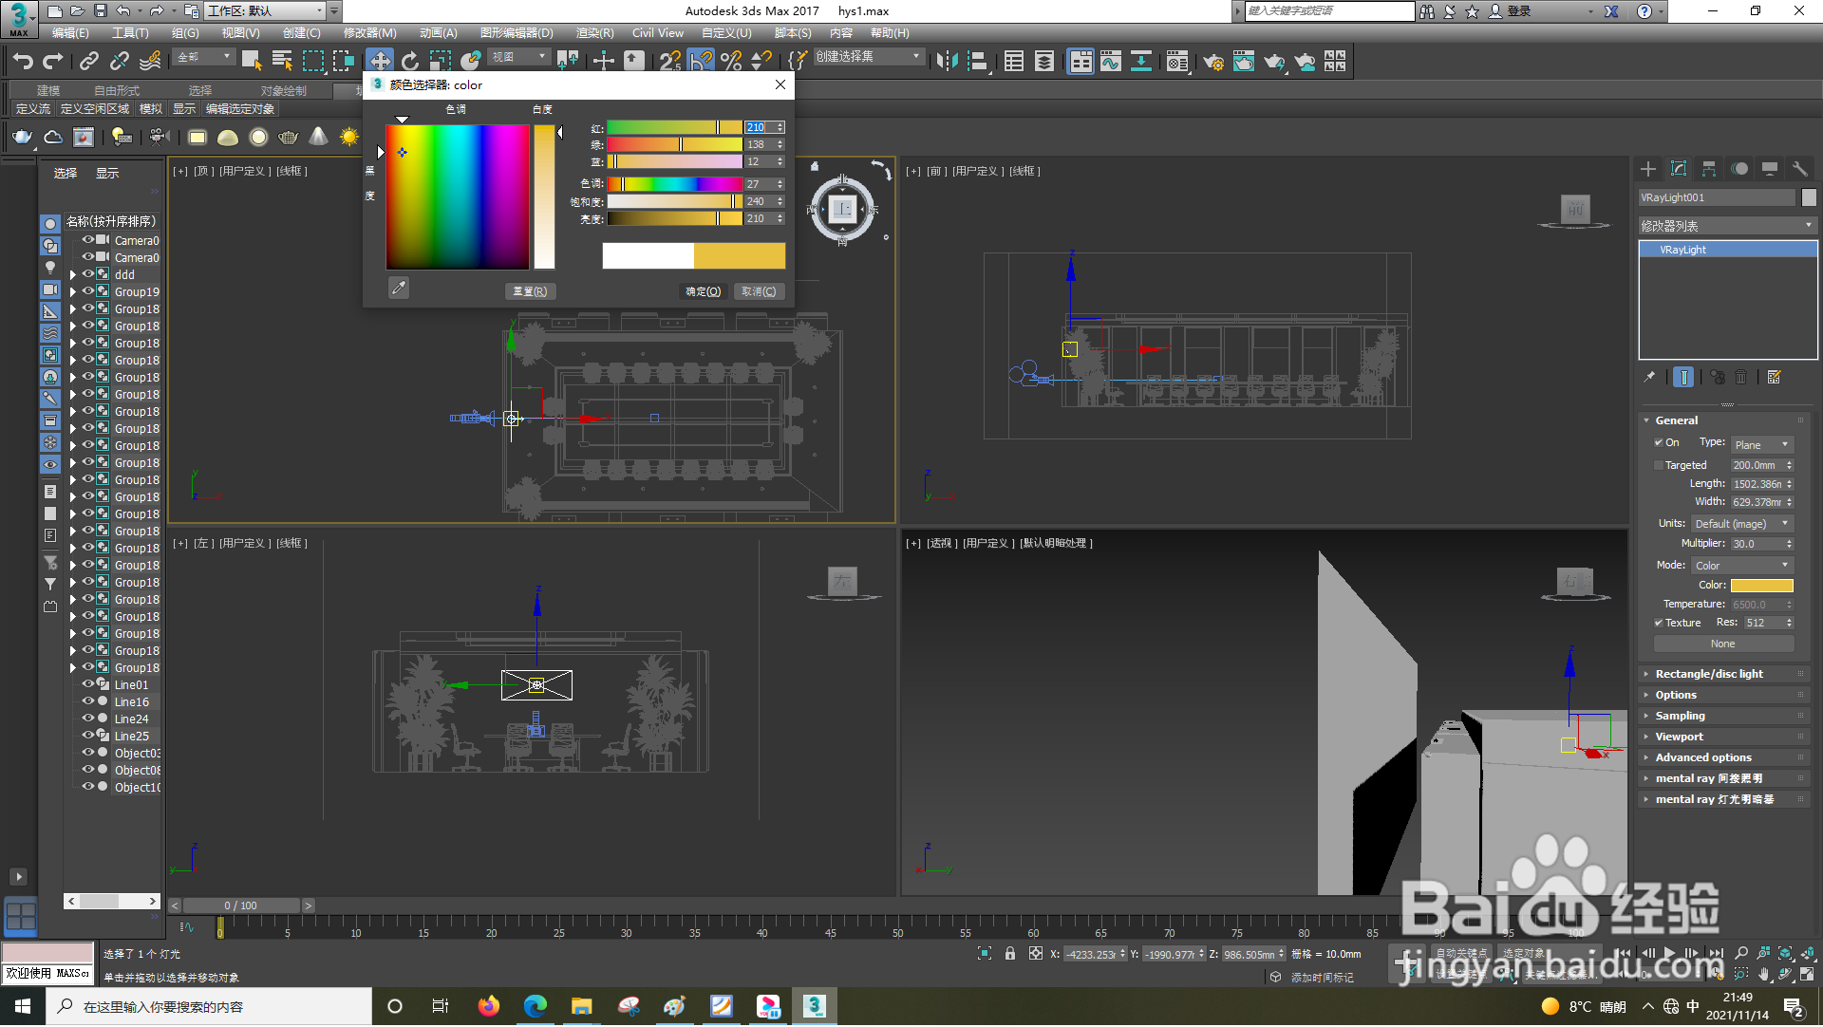Open the Modify command panel tab

tap(1678, 170)
